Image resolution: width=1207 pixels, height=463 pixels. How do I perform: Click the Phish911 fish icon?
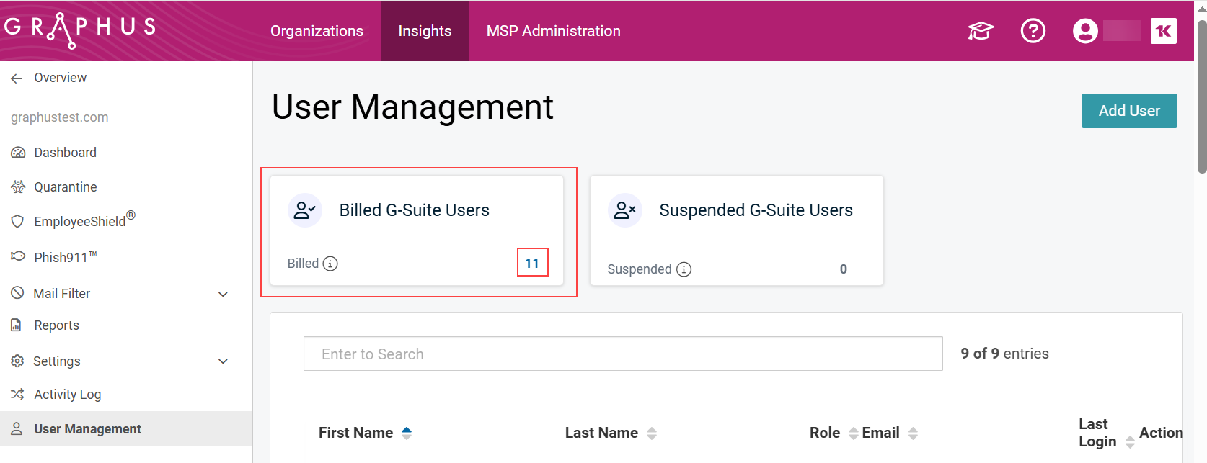(18, 256)
